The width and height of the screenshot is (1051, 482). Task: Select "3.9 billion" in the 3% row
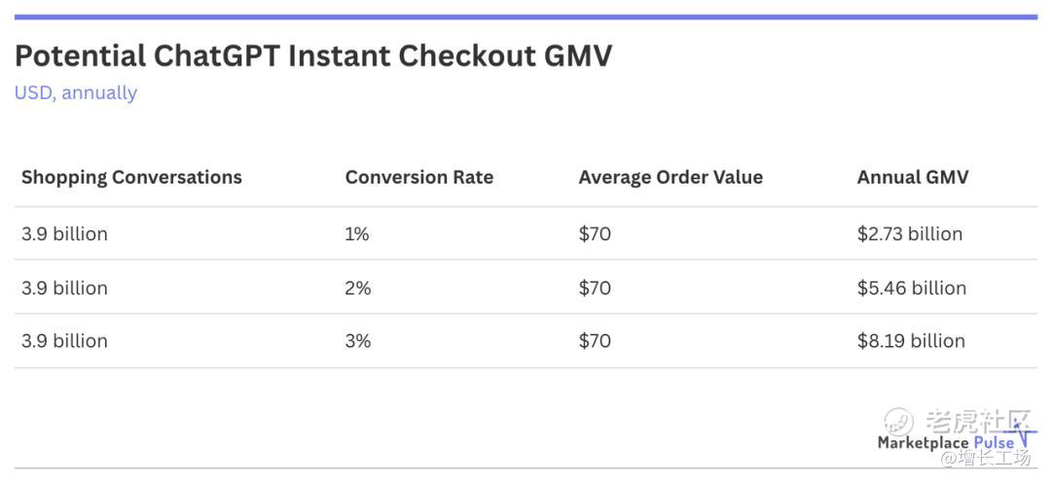pos(64,341)
